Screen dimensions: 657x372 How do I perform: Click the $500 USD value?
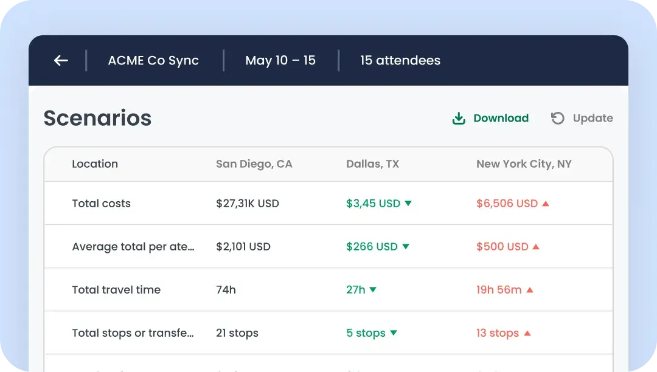pos(502,247)
